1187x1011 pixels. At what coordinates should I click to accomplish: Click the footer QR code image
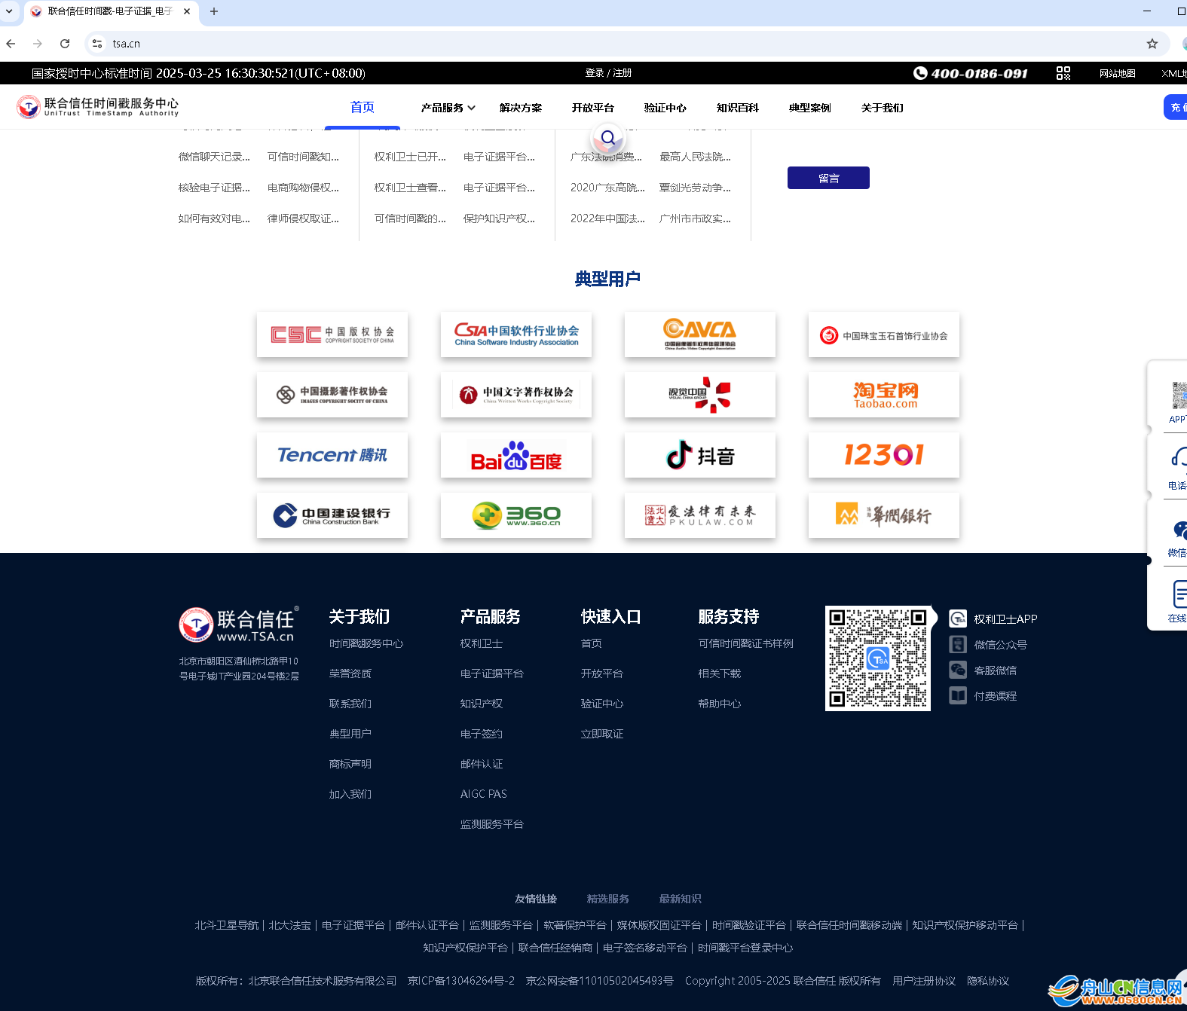click(878, 658)
